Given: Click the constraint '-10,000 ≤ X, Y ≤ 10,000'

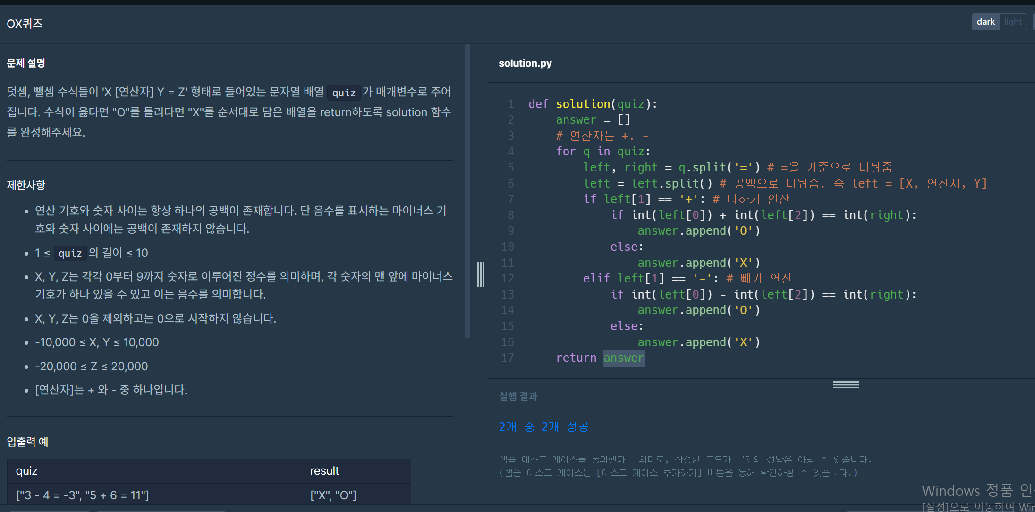Looking at the screenshot, I should (x=97, y=342).
